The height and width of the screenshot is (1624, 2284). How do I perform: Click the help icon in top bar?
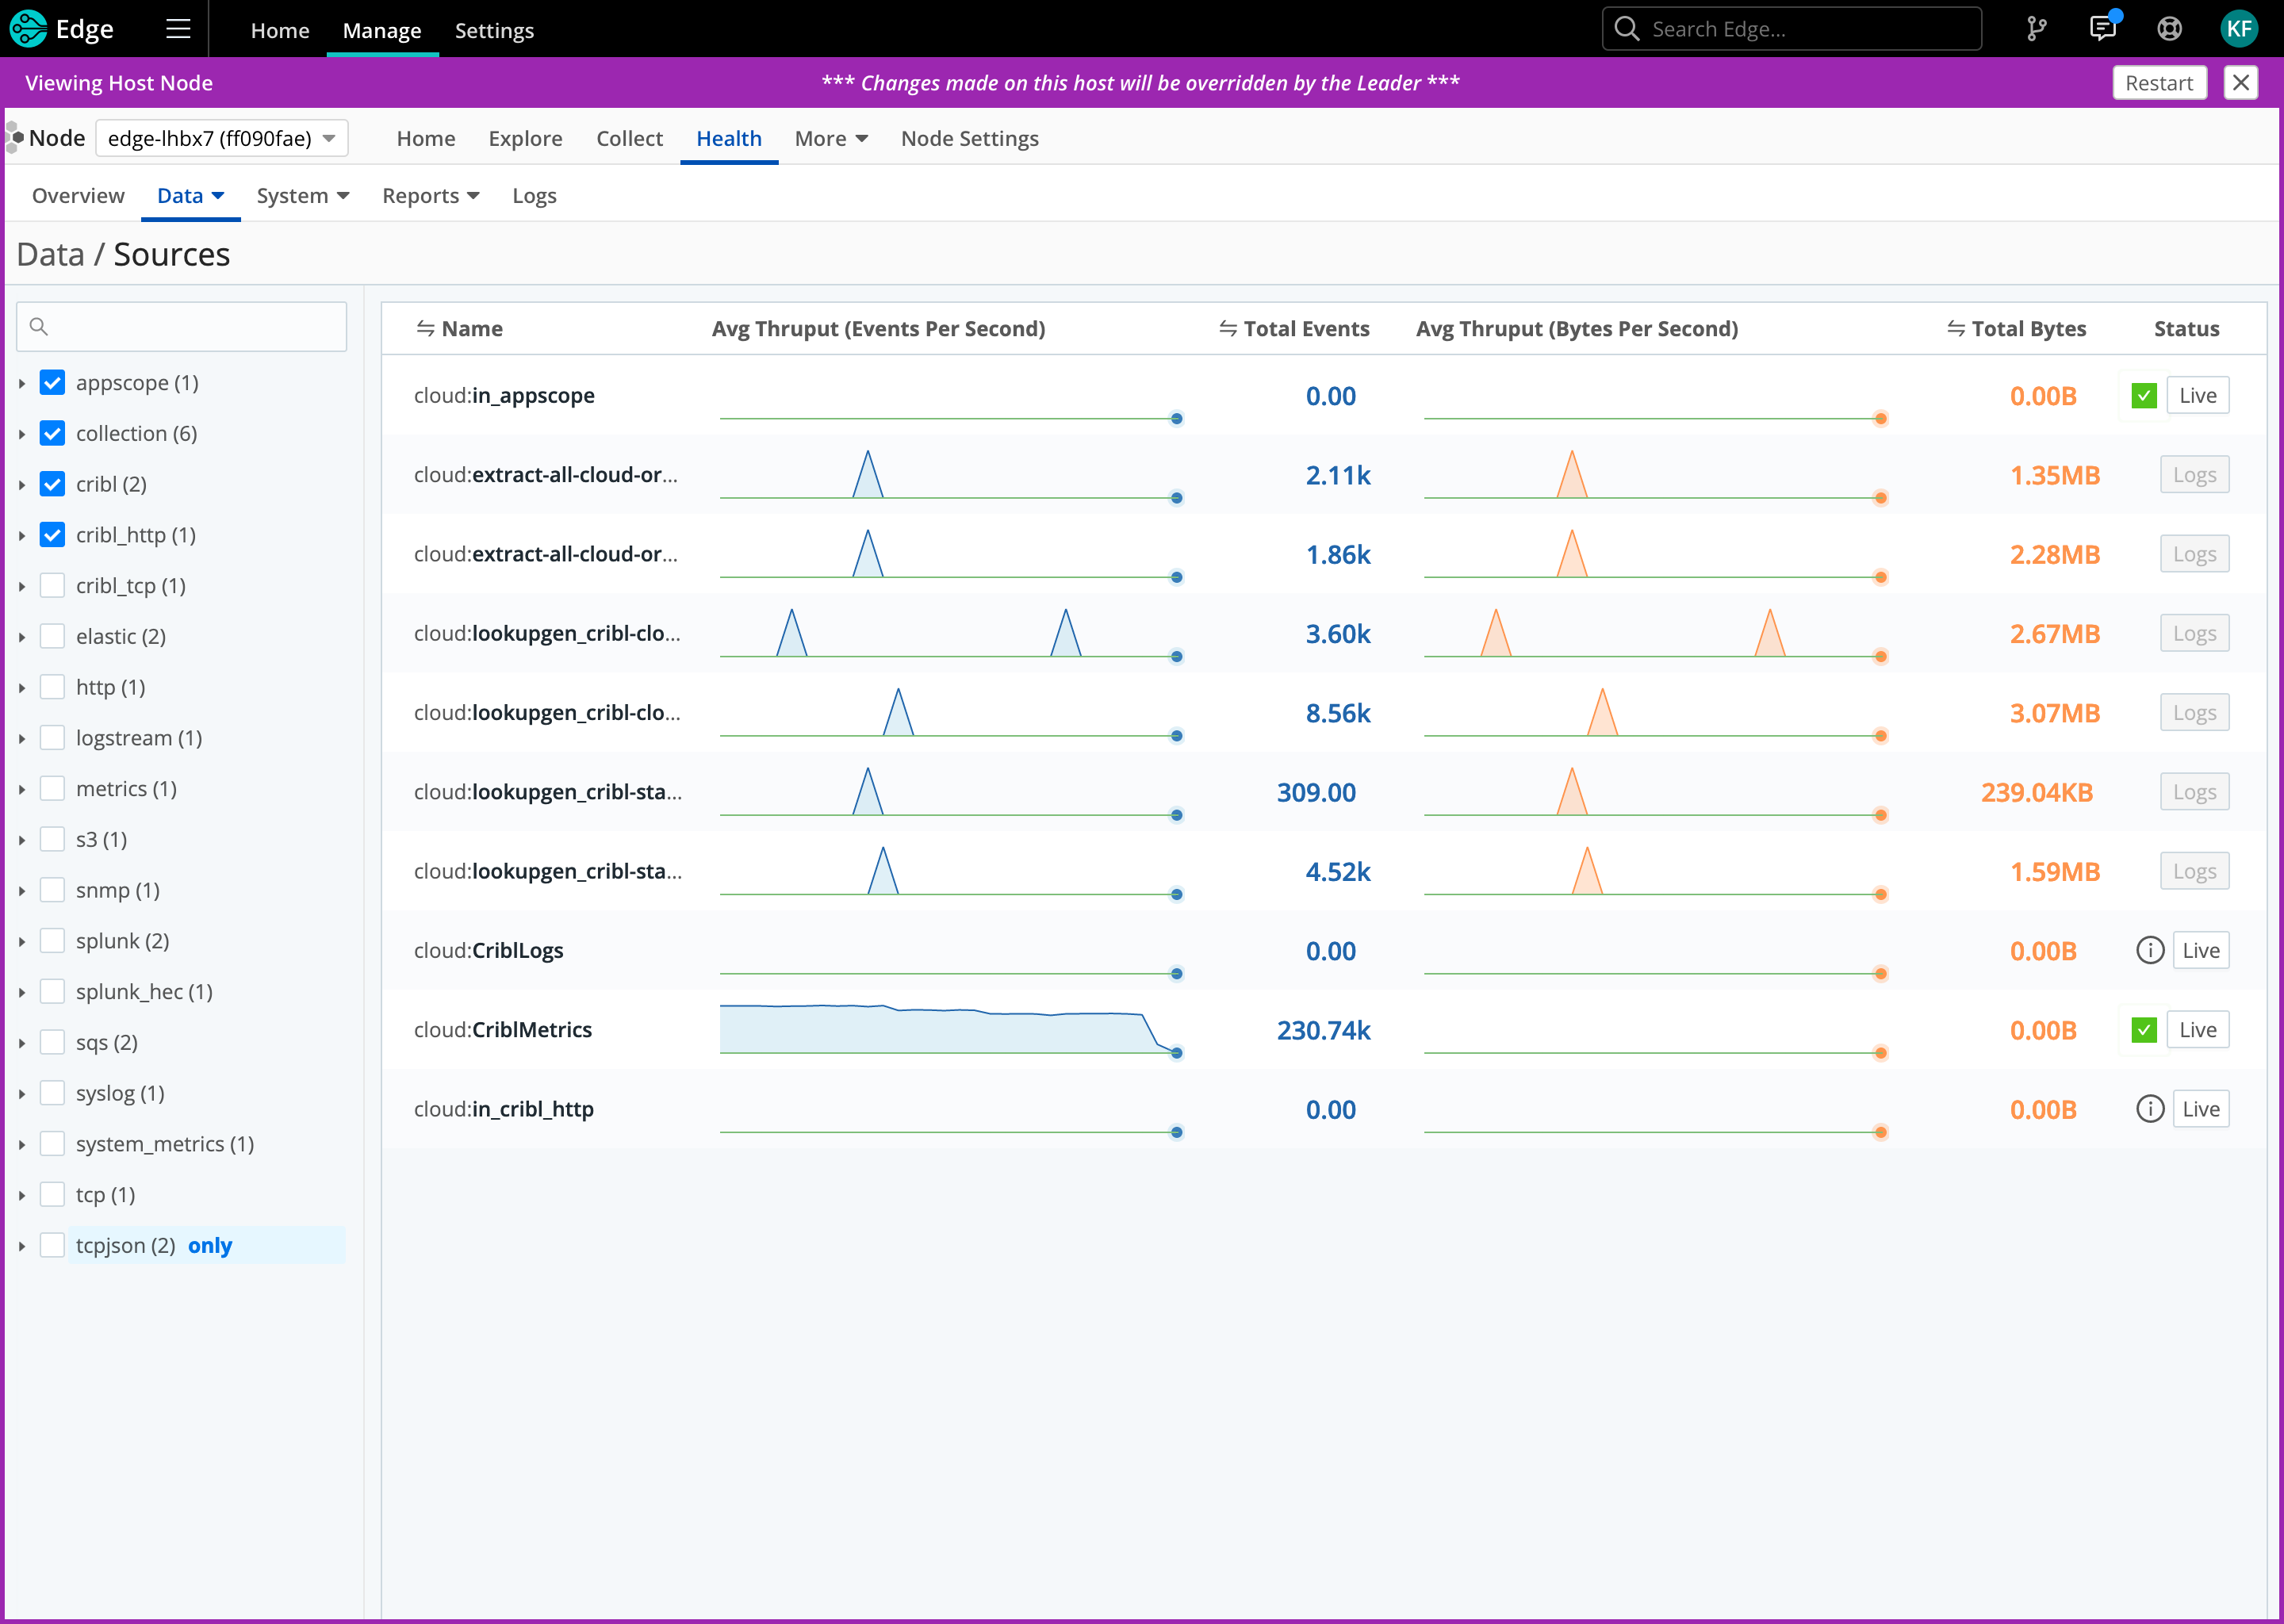click(2169, 29)
